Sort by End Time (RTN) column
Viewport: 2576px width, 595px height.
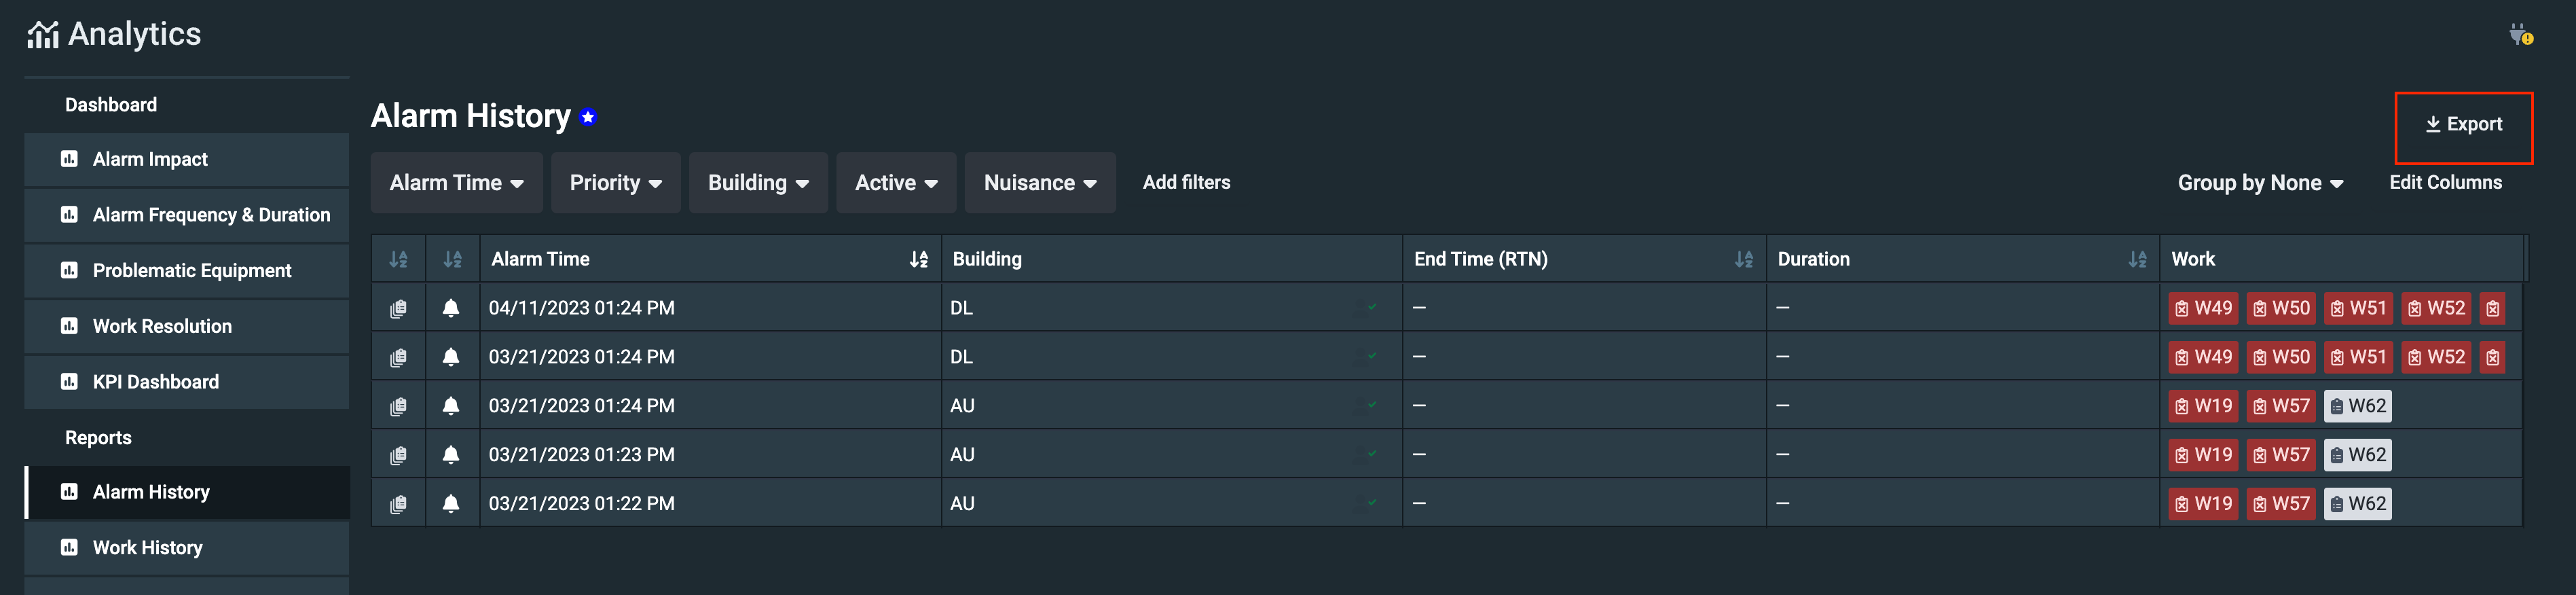point(1743,259)
